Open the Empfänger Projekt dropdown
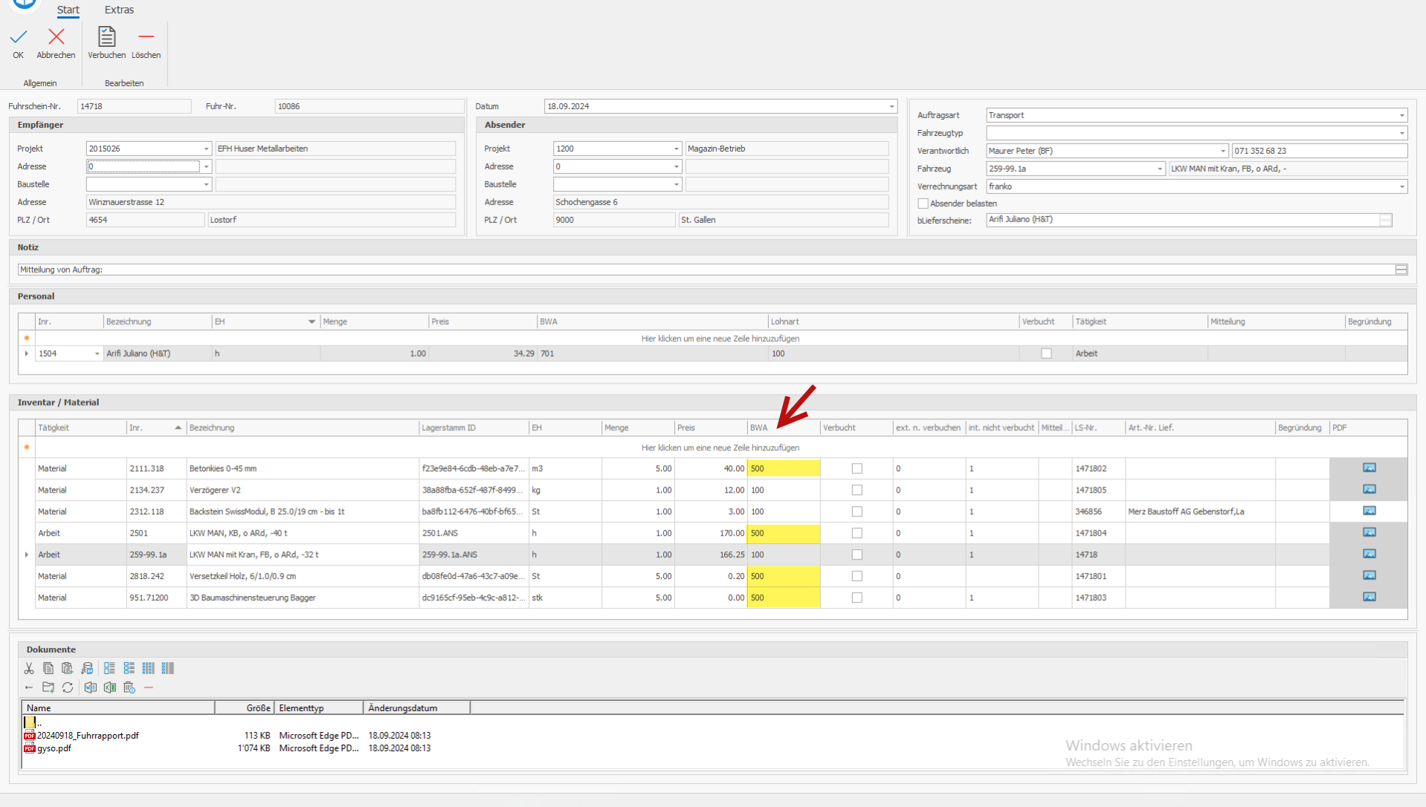1426x807 pixels. (206, 149)
